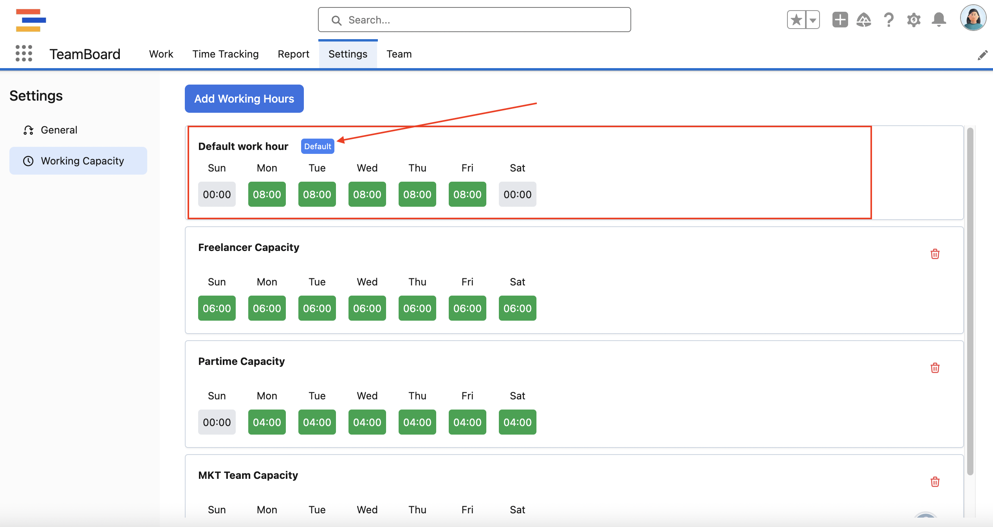The width and height of the screenshot is (993, 527).
Task: Delete the MKT Team Capacity schedule
Action: [x=935, y=482]
